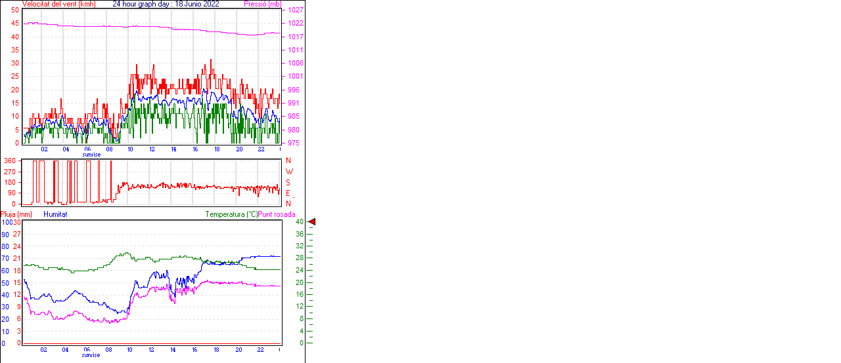Click the blue 'Humitat' legend label
This screenshot has width=841, height=363.
(55, 214)
